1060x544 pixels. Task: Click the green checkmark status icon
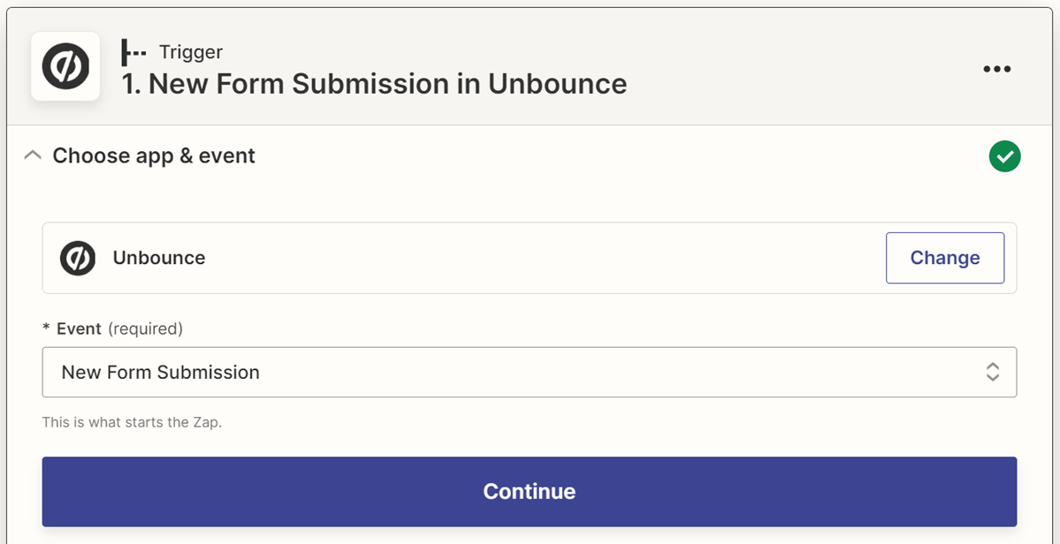tap(1004, 156)
